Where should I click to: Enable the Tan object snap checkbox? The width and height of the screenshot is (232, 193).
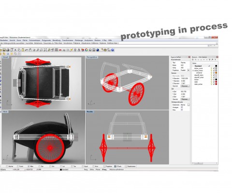tap(72, 166)
